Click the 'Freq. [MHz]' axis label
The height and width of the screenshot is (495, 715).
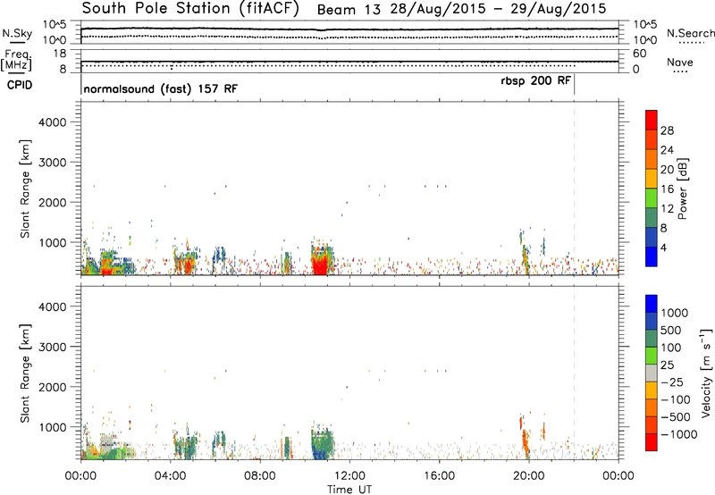(x=17, y=60)
